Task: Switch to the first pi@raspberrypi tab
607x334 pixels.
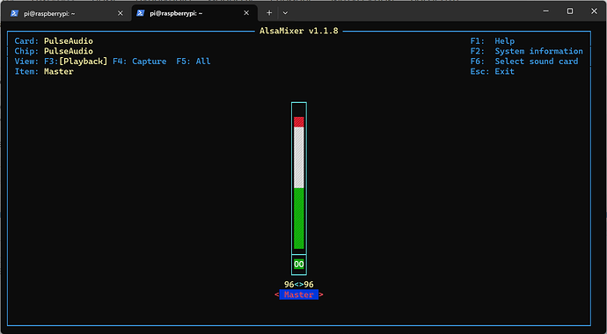Action: pyautogui.click(x=66, y=13)
